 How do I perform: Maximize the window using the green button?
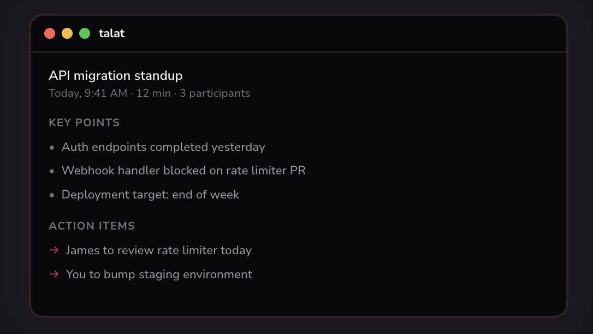coord(85,33)
